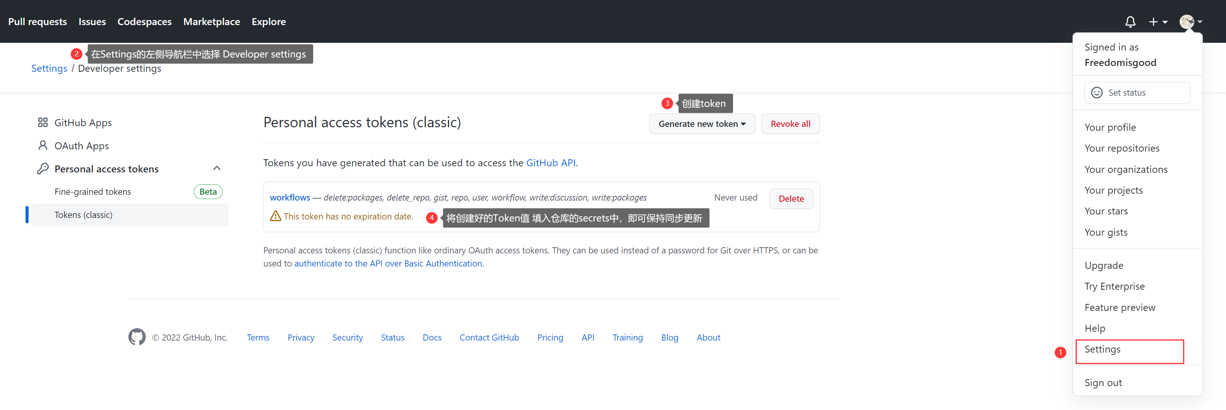The height and width of the screenshot is (410, 1226).
Task: Select OAuth Apps in sidebar
Action: [x=81, y=146]
